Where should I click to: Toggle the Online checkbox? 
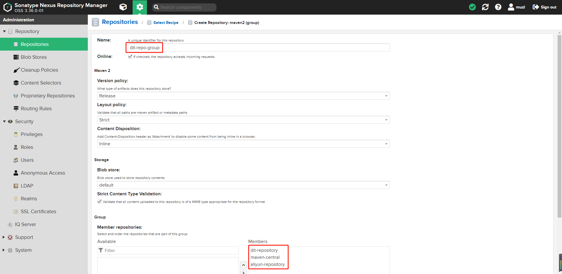(x=130, y=56)
